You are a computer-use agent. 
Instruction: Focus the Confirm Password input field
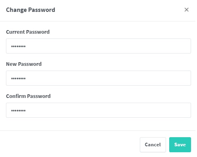[98, 110]
